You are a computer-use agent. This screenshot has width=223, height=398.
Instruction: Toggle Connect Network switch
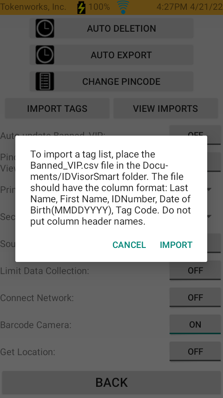[x=195, y=297]
